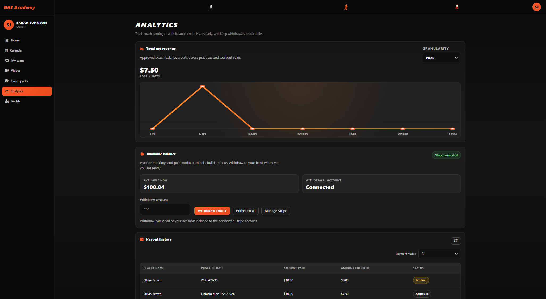Open Profile using the person icon
The width and height of the screenshot is (546, 299).
click(x=7, y=101)
